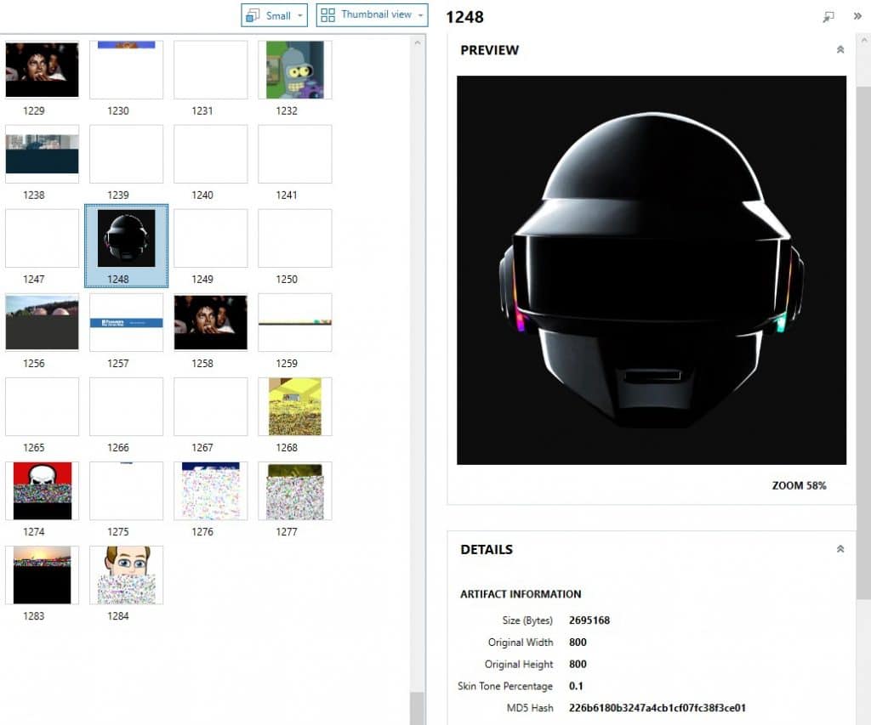Select blank thumbnail 1239
The height and width of the screenshot is (725, 871).
coord(127,154)
